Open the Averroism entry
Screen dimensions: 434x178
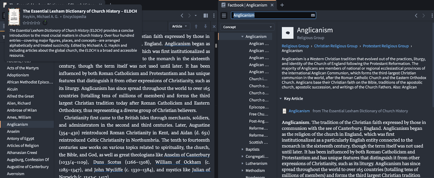click(x=15, y=174)
